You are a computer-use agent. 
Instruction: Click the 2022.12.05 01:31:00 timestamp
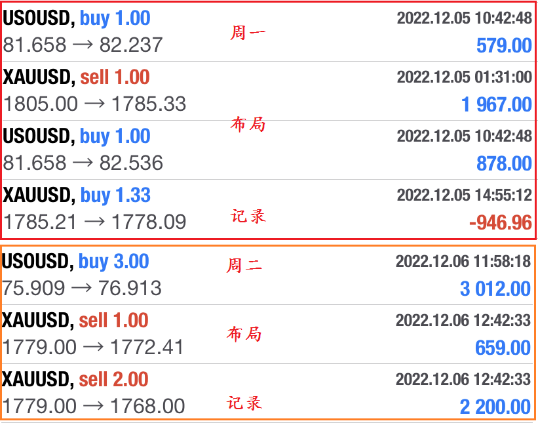click(464, 77)
